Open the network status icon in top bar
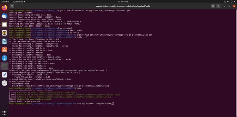The image size is (237, 117). [225, 2]
